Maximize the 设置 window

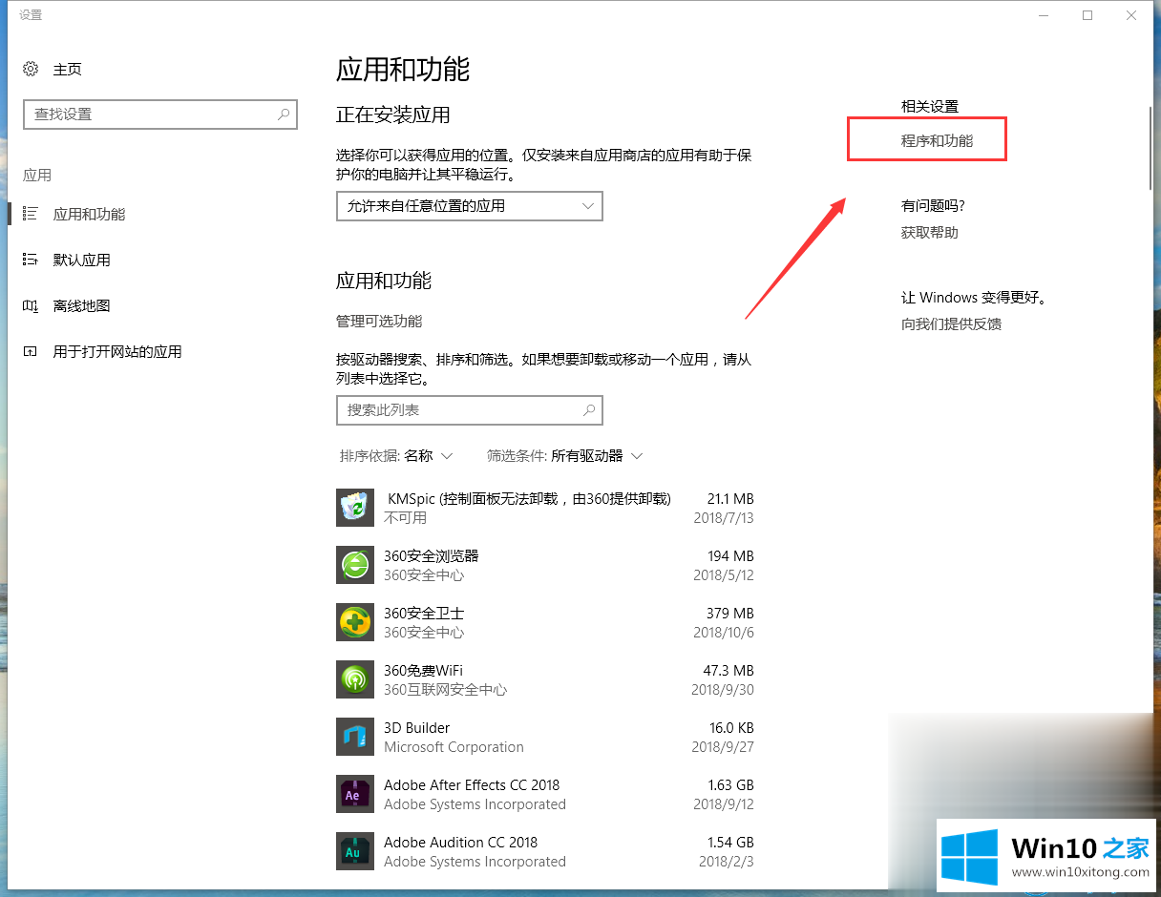[1087, 15]
